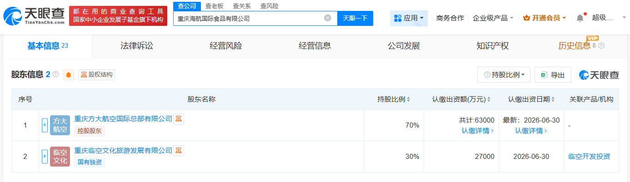
Task: Open 重庆临空文化旅游发展有限公司 shareholder link
Action: [123, 150]
